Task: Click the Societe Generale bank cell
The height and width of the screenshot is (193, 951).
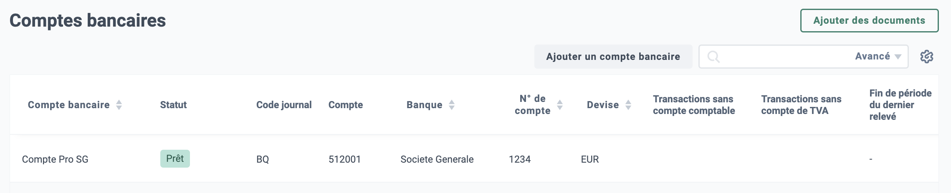Action: point(437,159)
